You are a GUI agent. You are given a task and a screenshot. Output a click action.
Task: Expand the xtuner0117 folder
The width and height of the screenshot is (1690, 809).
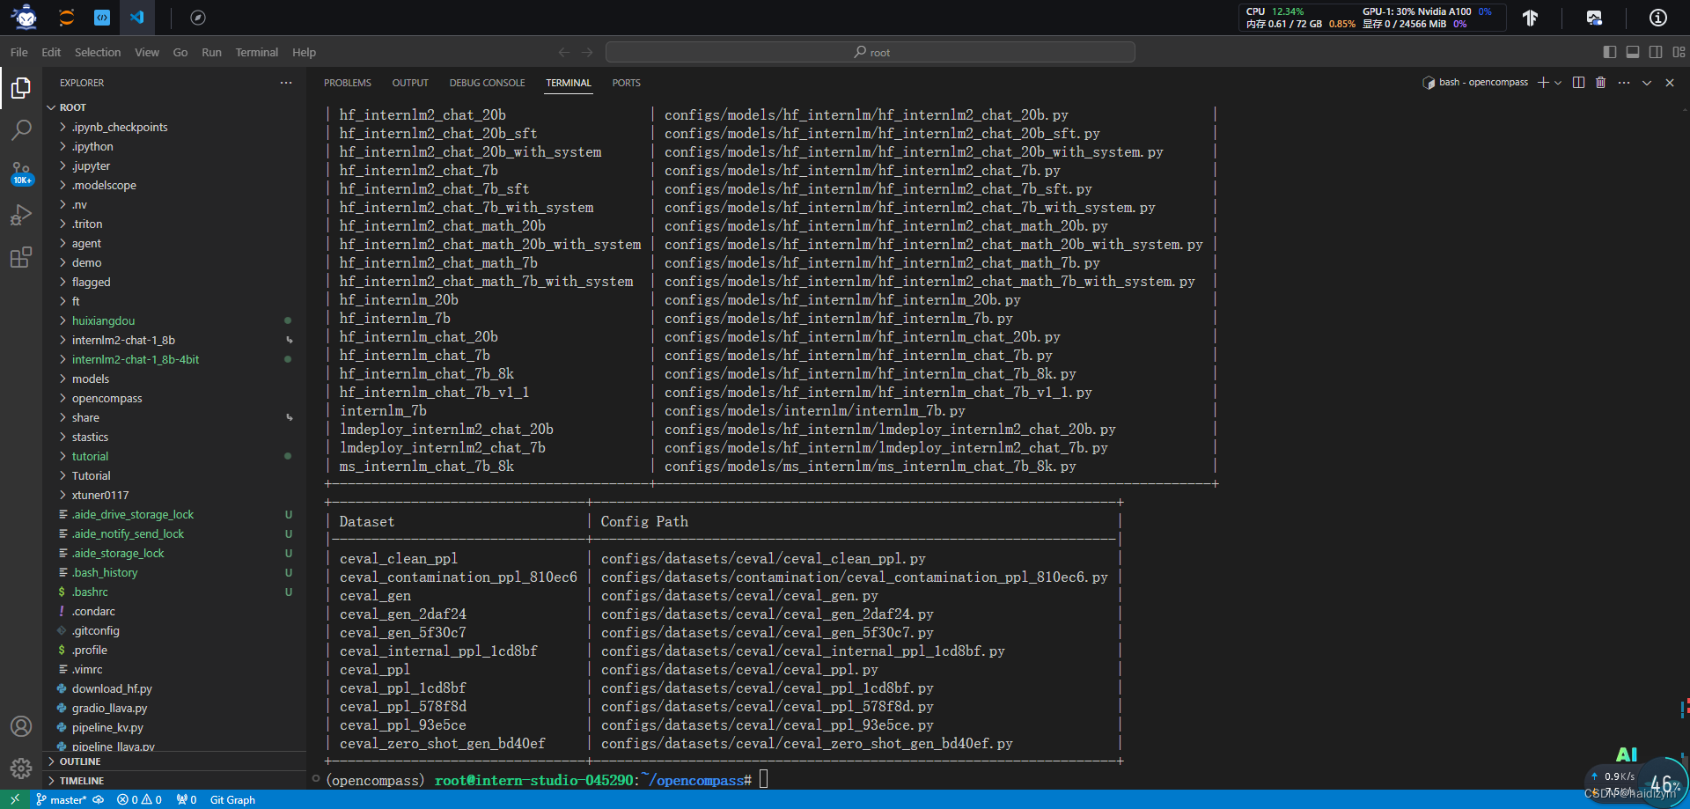pyautogui.click(x=174, y=495)
